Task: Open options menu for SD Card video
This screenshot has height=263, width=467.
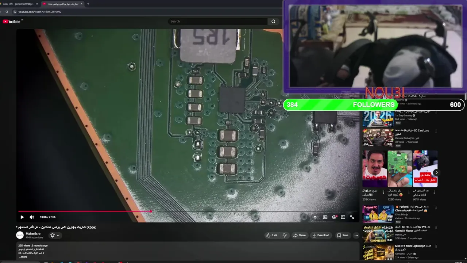Action: coord(436,131)
